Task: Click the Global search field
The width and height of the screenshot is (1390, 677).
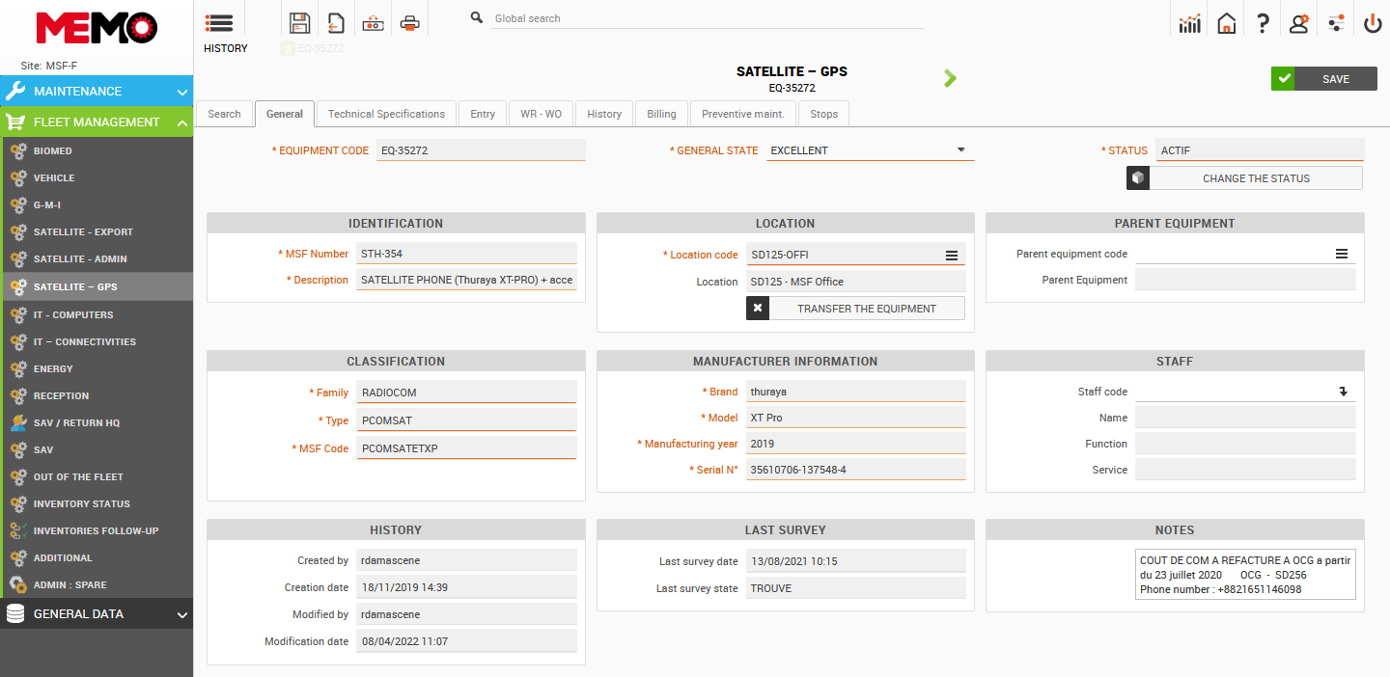Action: [708, 18]
